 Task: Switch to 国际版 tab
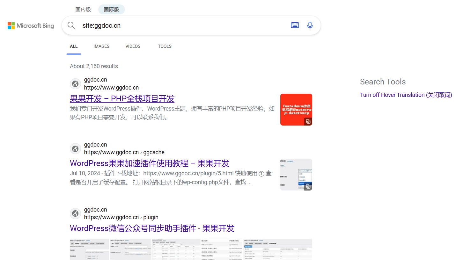point(112,10)
